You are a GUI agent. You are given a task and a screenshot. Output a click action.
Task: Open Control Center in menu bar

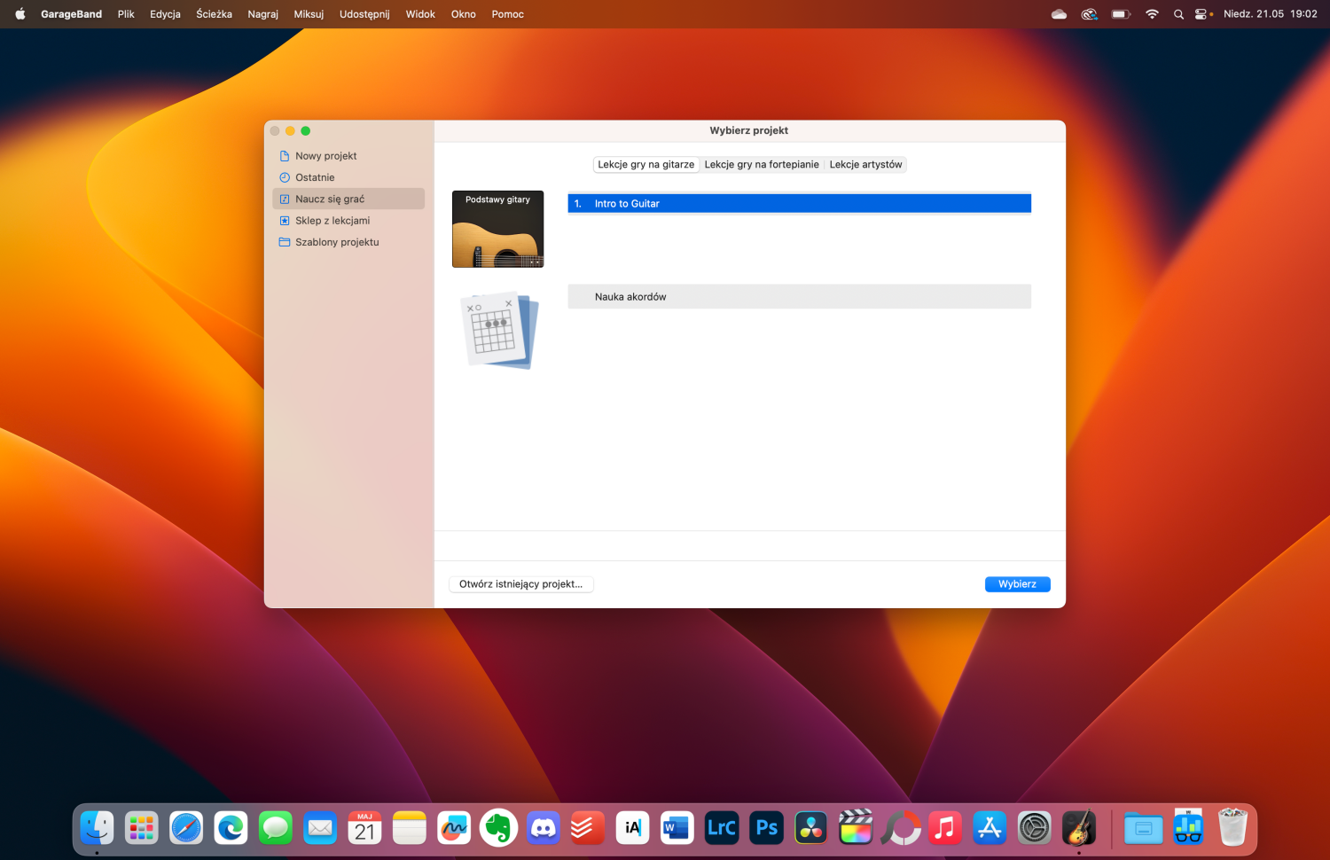coord(1201,14)
